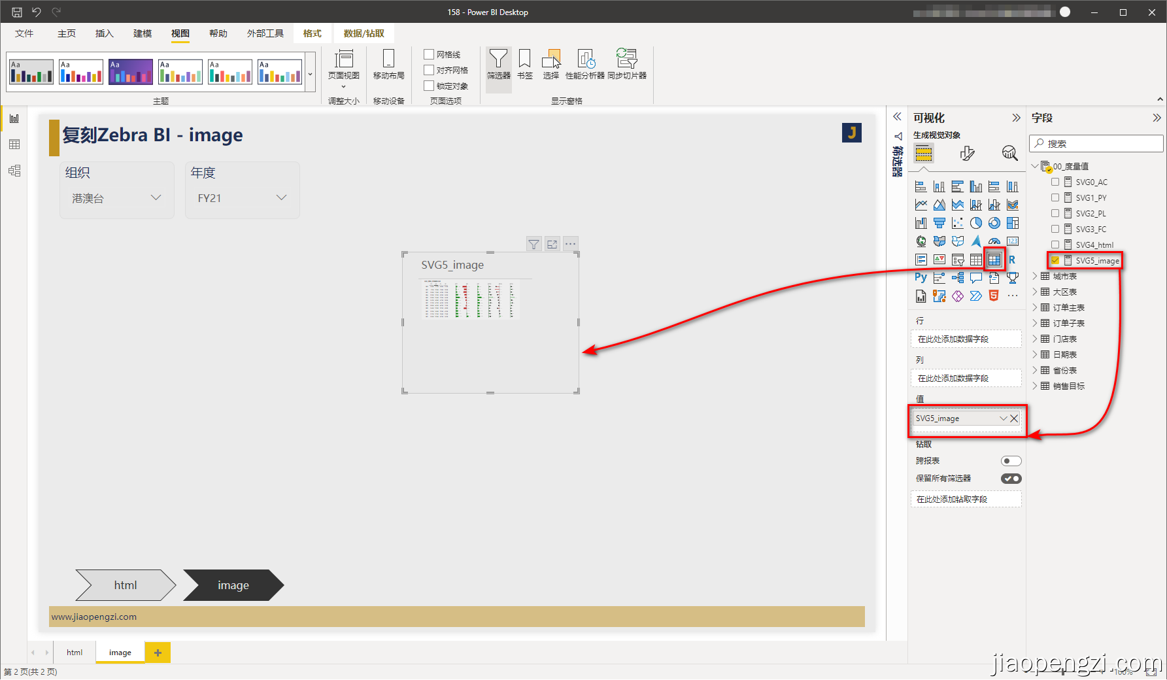Switch to Data view in left sidebar
Image resolution: width=1167 pixels, height=680 pixels.
coord(14,144)
